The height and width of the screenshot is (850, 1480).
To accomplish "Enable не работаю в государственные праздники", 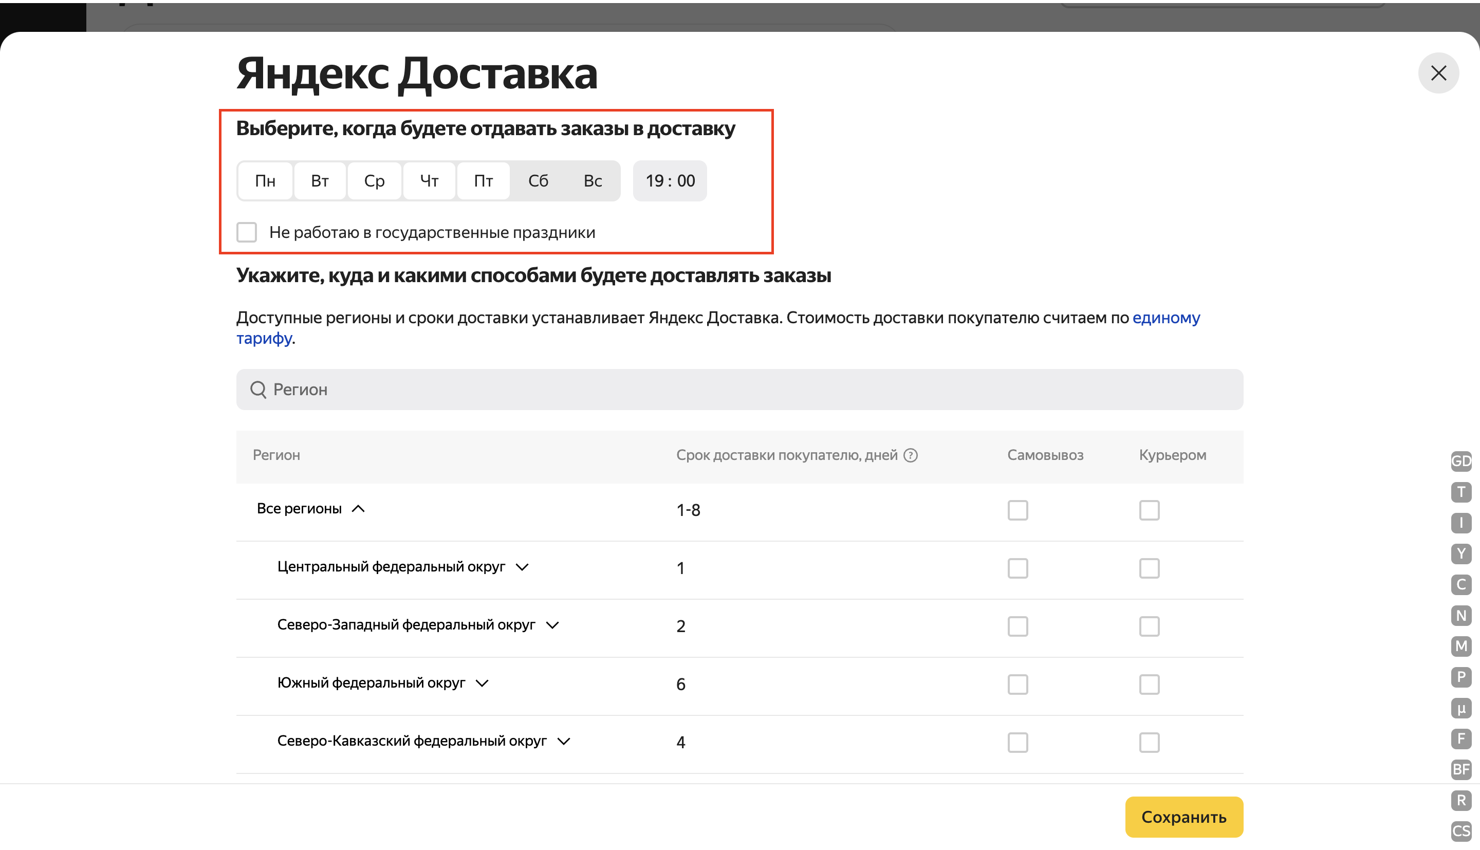I will (x=248, y=232).
